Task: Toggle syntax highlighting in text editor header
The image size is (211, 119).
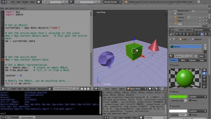Action: tap(88, 89)
